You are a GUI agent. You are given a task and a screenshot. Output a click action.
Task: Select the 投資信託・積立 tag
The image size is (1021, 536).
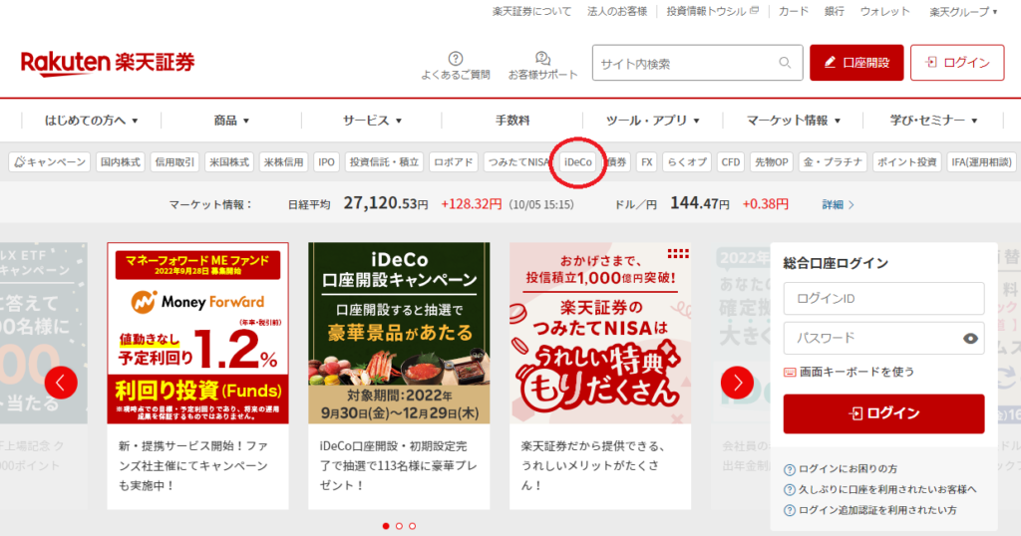pyautogui.click(x=384, y=162)
